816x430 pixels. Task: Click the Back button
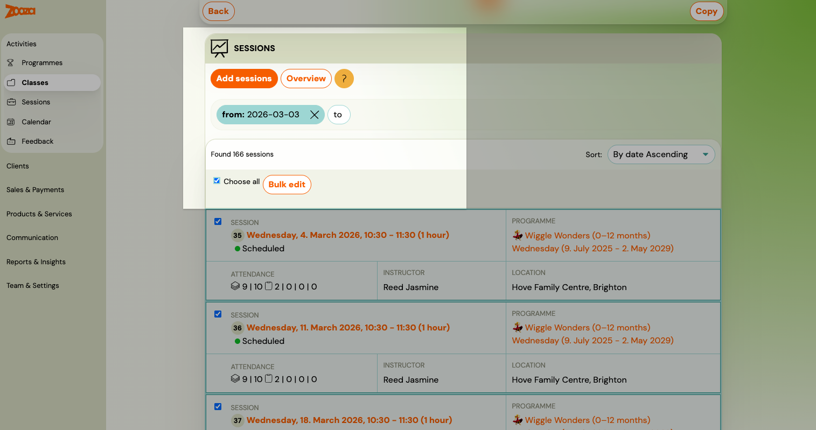[x=218, y=11]
